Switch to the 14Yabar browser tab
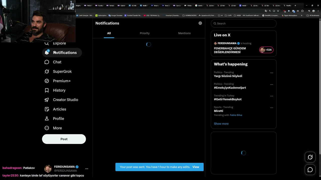This screenshot has height=180, width=321. 188,5
